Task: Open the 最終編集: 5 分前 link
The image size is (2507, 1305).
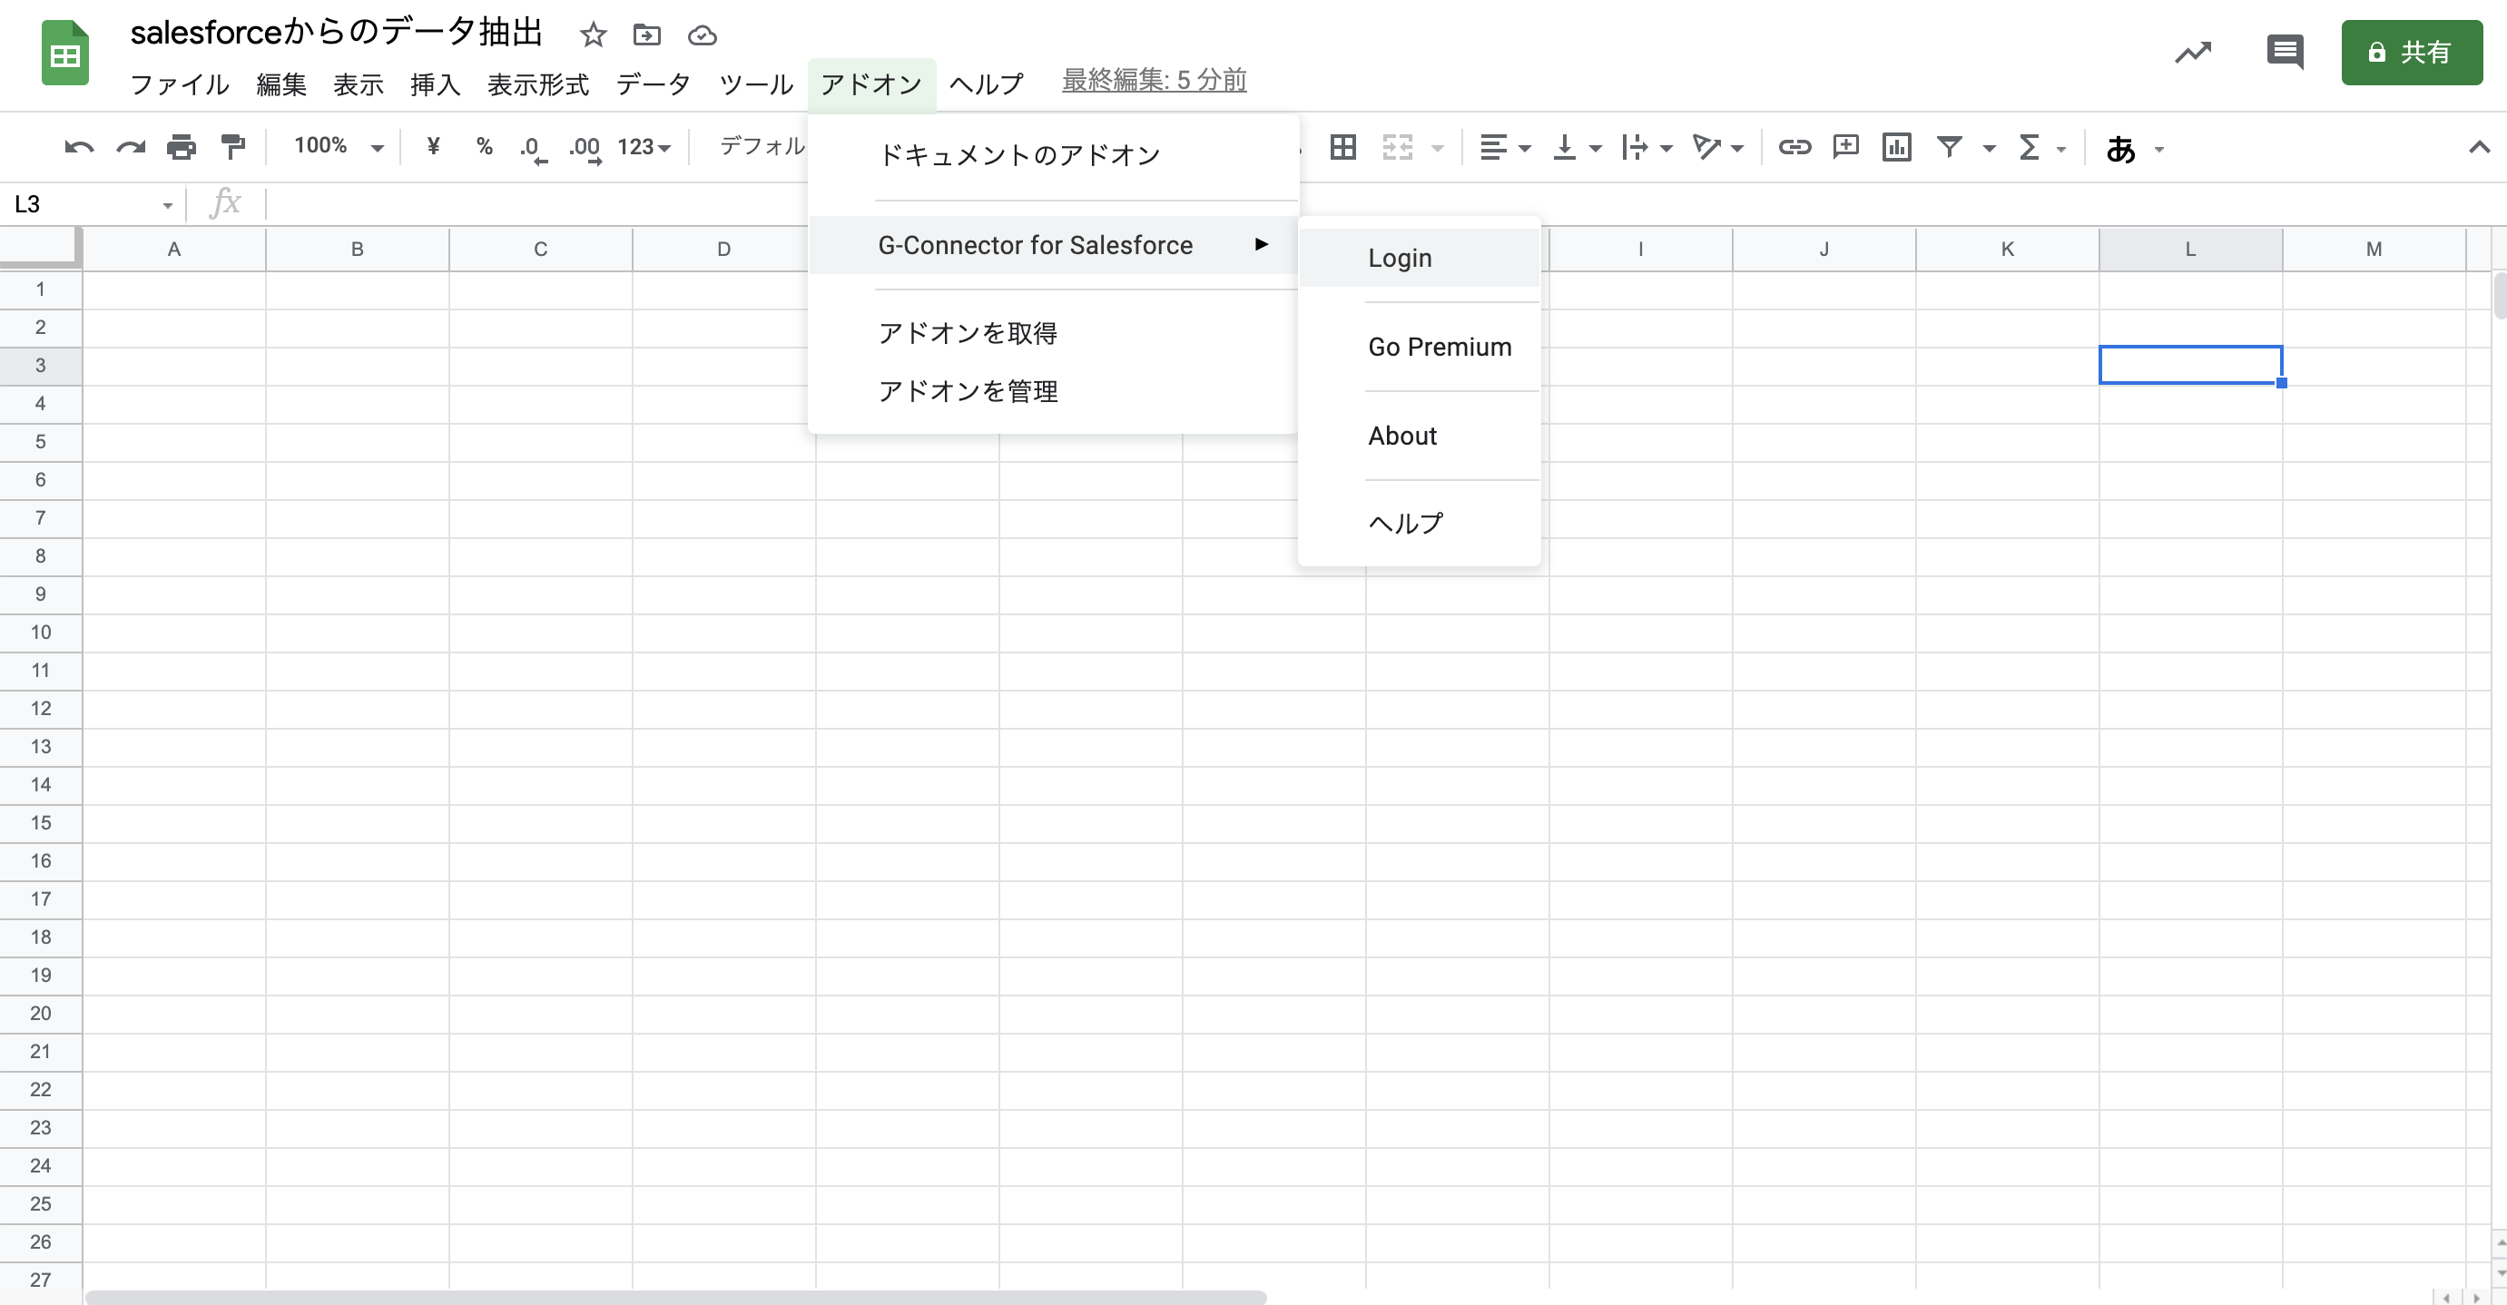Action: point(1155,81)
